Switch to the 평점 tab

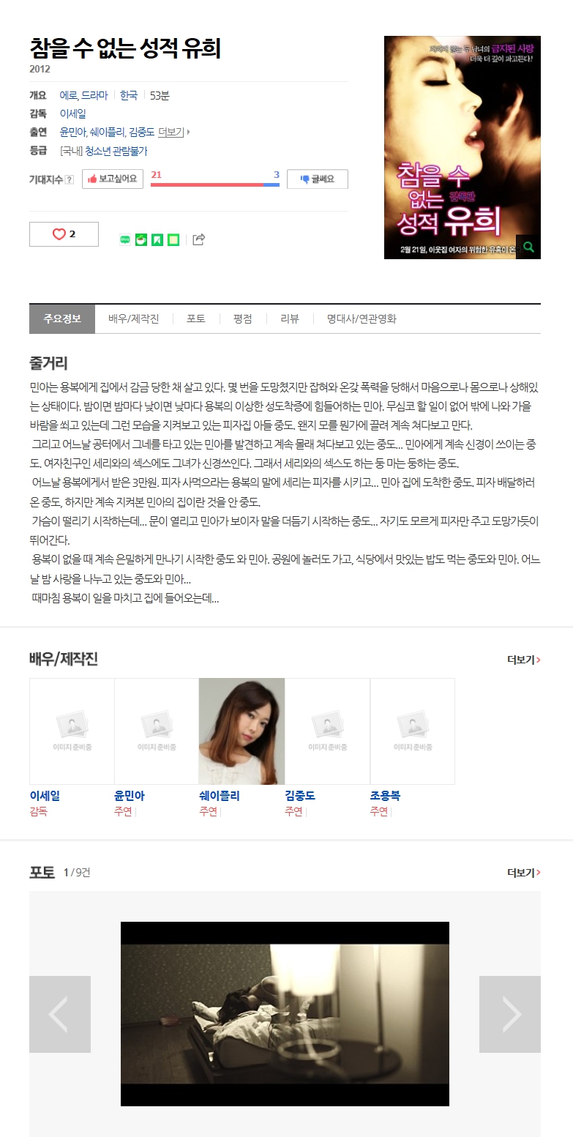point(243,319)
